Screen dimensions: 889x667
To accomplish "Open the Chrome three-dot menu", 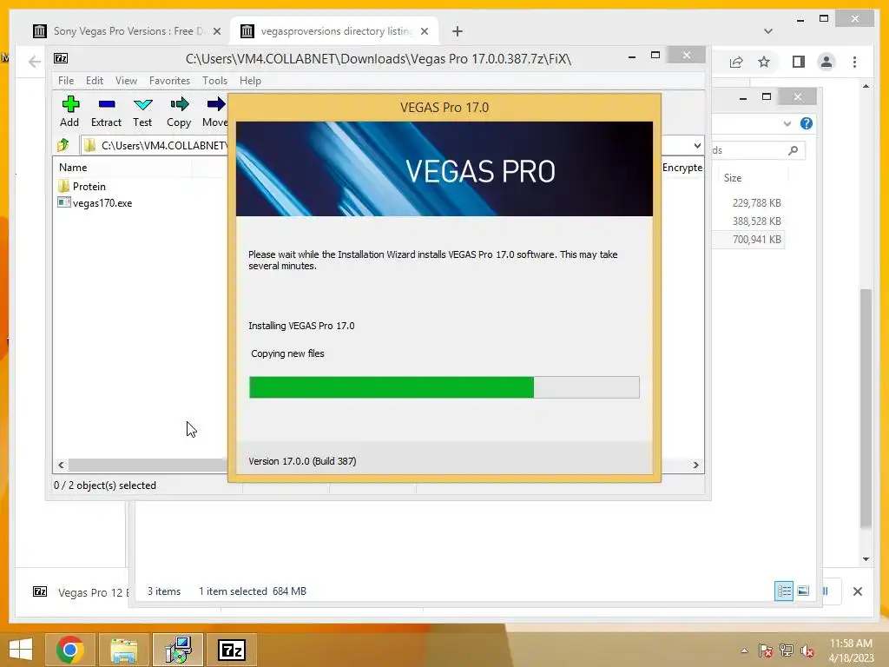I will [x=854, y=62].
